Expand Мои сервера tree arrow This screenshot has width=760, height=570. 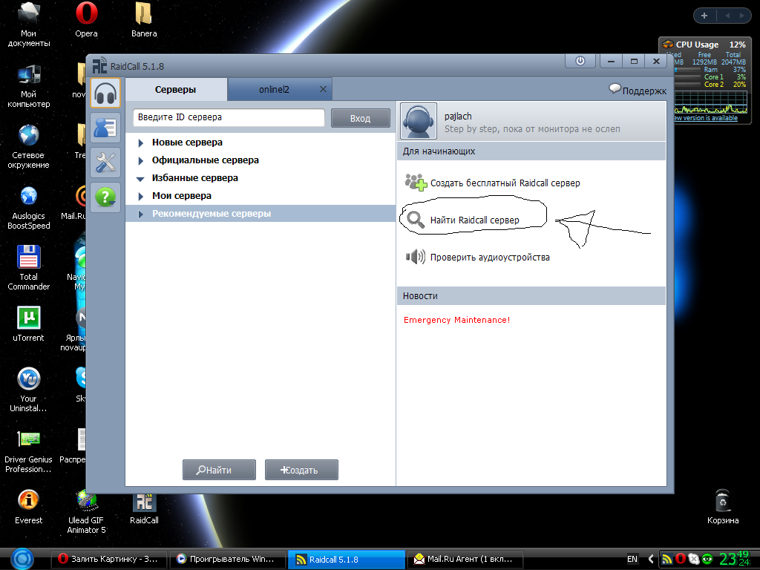[x=140, y=196]
